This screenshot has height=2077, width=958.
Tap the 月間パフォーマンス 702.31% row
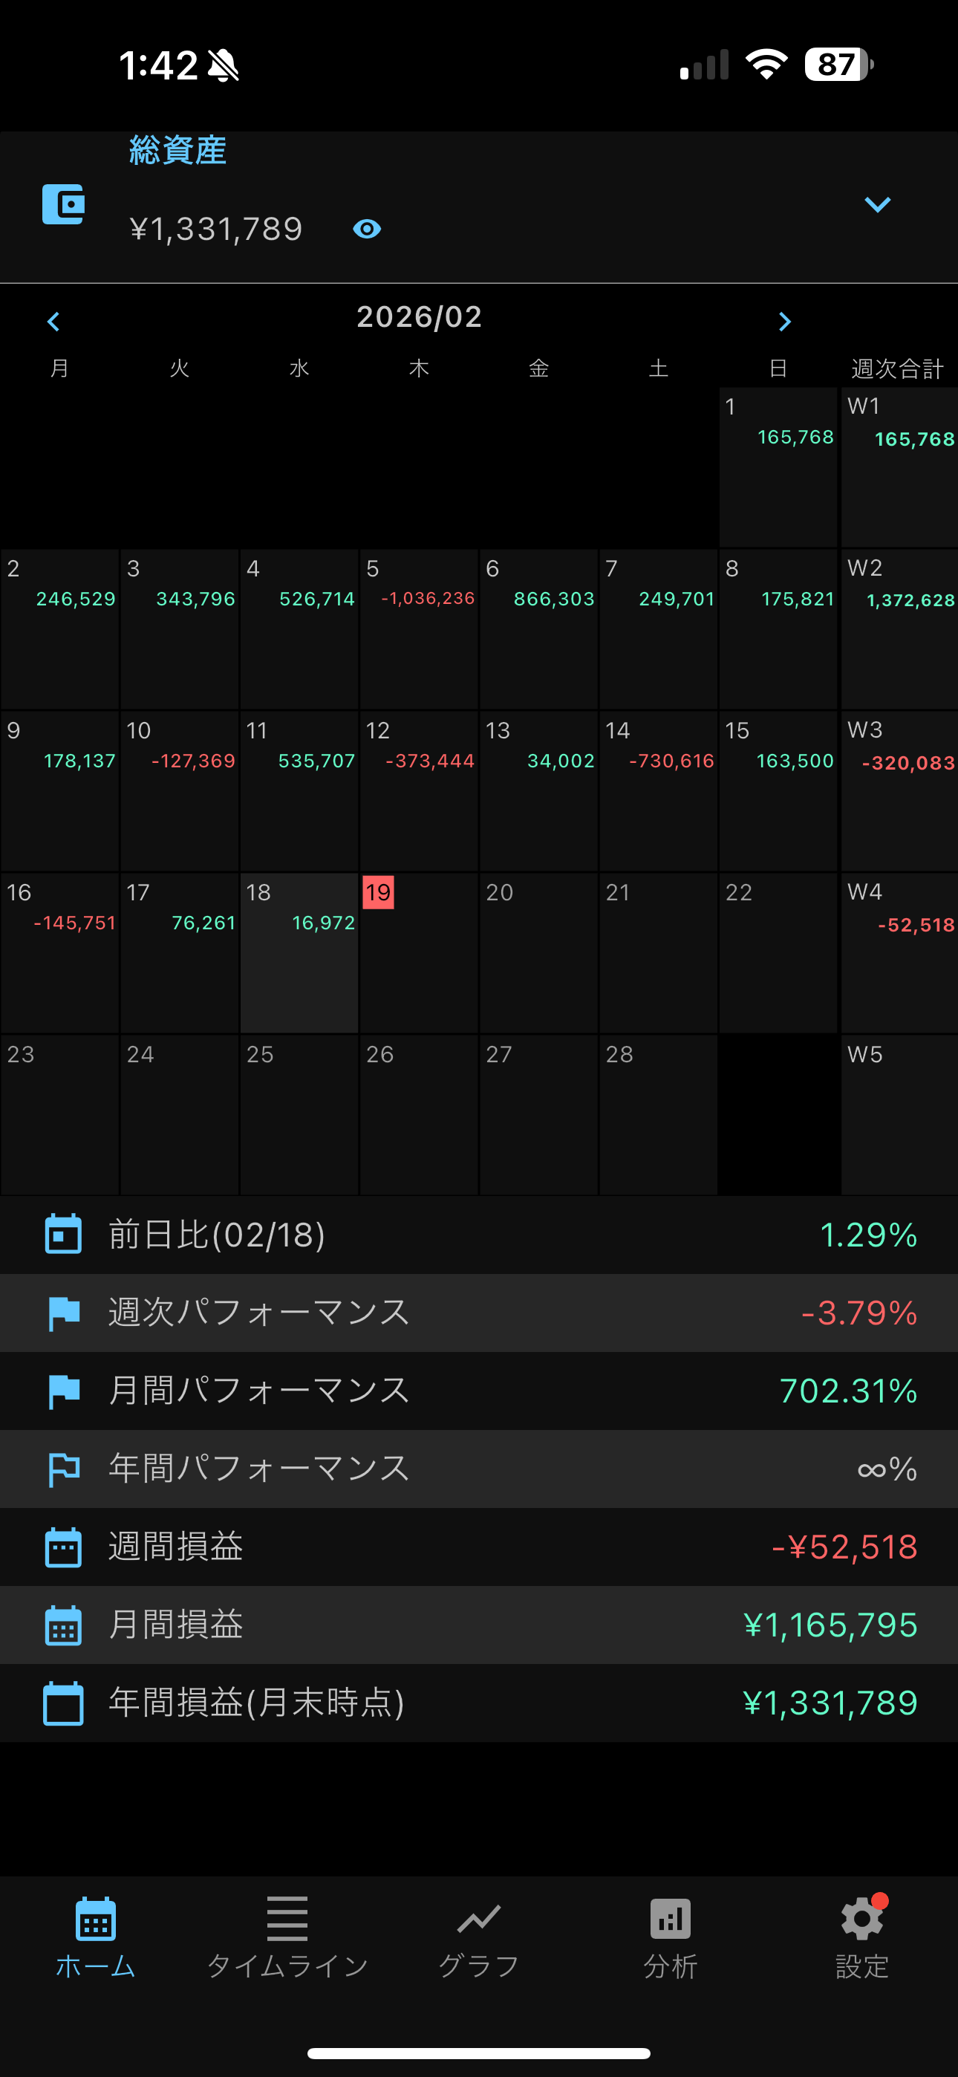coord(479,1391)
